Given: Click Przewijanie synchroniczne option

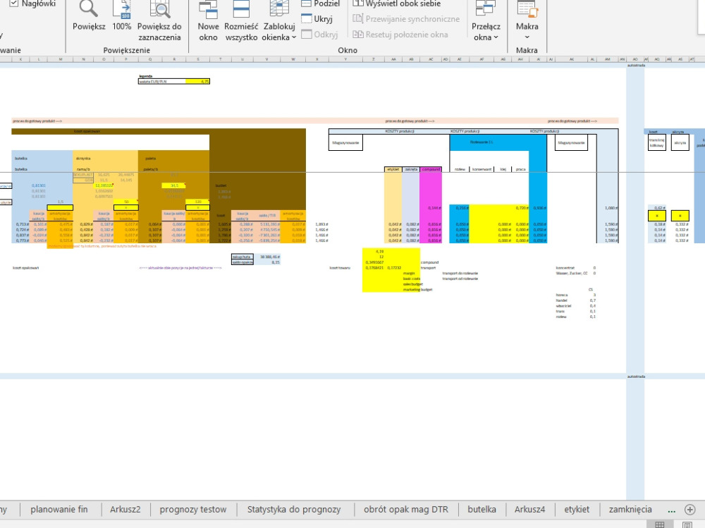Looking at the screenshot, I should (x=406, y=19).
